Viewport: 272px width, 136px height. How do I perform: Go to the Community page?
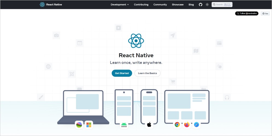160,4
